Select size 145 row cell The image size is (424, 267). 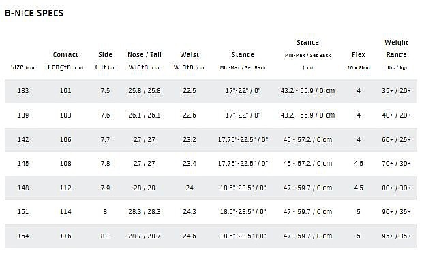(x=23, y=164)
